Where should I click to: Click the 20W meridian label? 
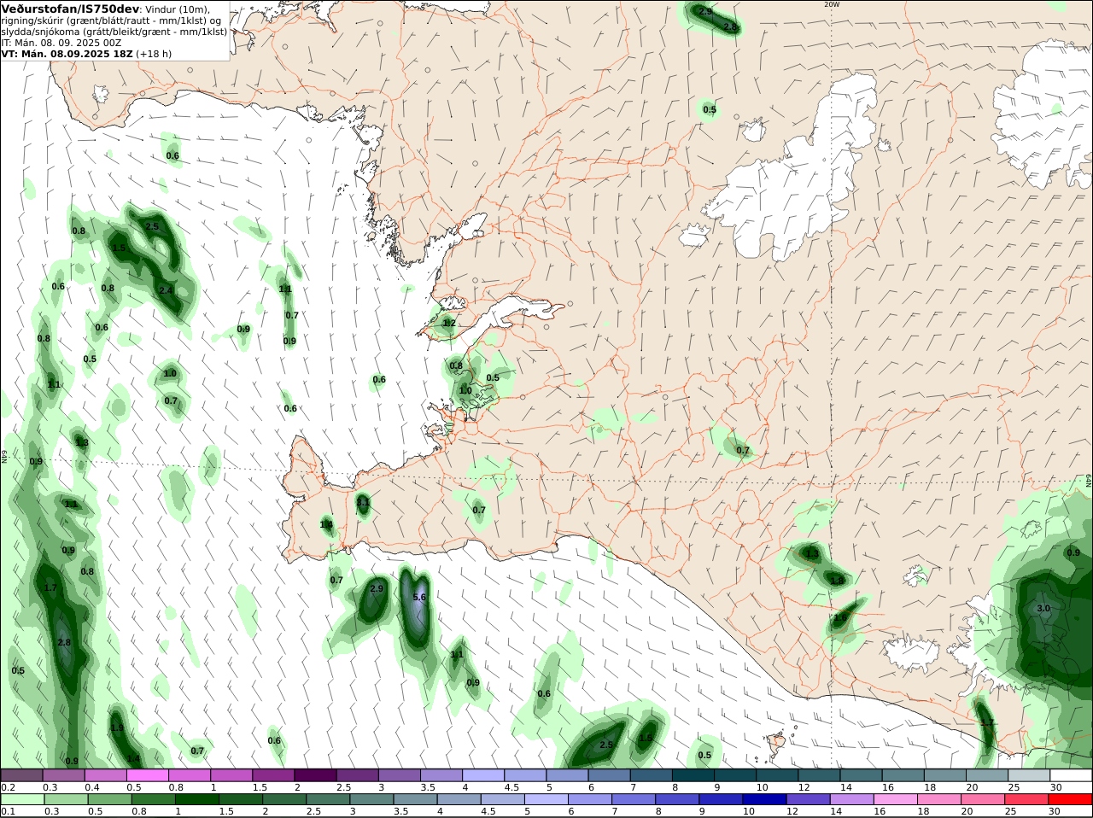pyautogui.click(x=832, y=4)
